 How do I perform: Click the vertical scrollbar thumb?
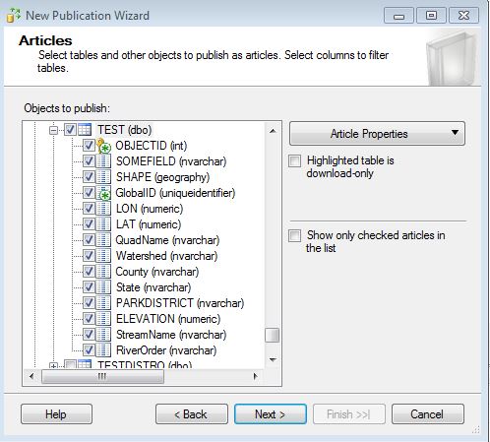[273, 336]
